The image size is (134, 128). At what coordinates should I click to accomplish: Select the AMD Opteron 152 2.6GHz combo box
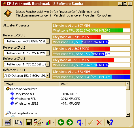click(27, 76)
